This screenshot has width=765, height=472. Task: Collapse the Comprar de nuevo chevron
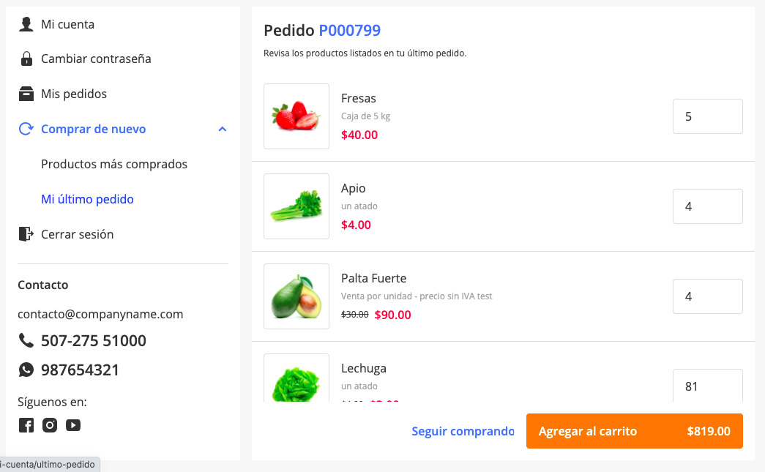tap(223, 130)
